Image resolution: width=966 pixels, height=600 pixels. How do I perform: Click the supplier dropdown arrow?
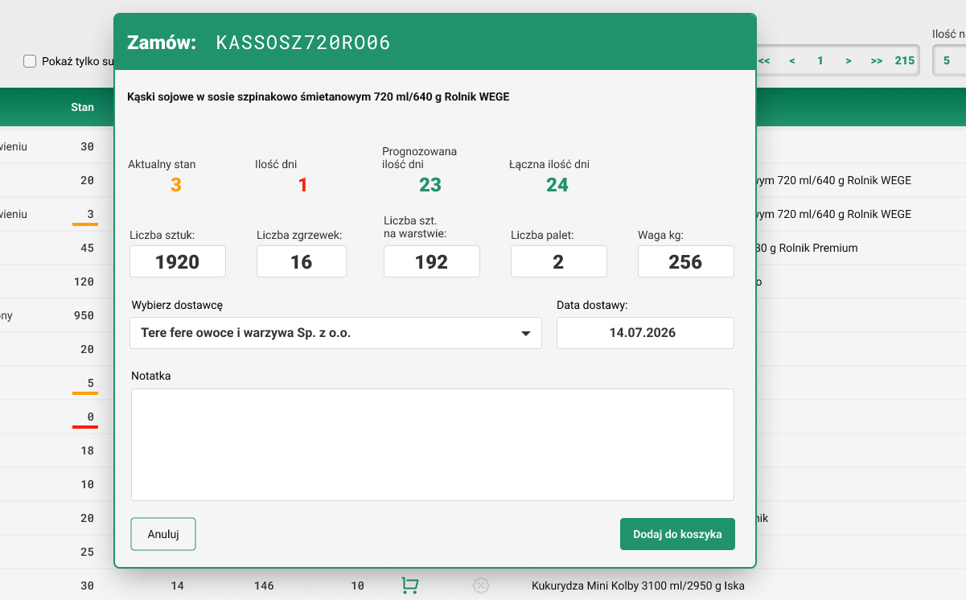[525, 333]
